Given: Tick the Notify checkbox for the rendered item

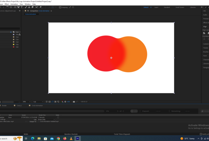Looking at the screenshot, I should point(58,118).
